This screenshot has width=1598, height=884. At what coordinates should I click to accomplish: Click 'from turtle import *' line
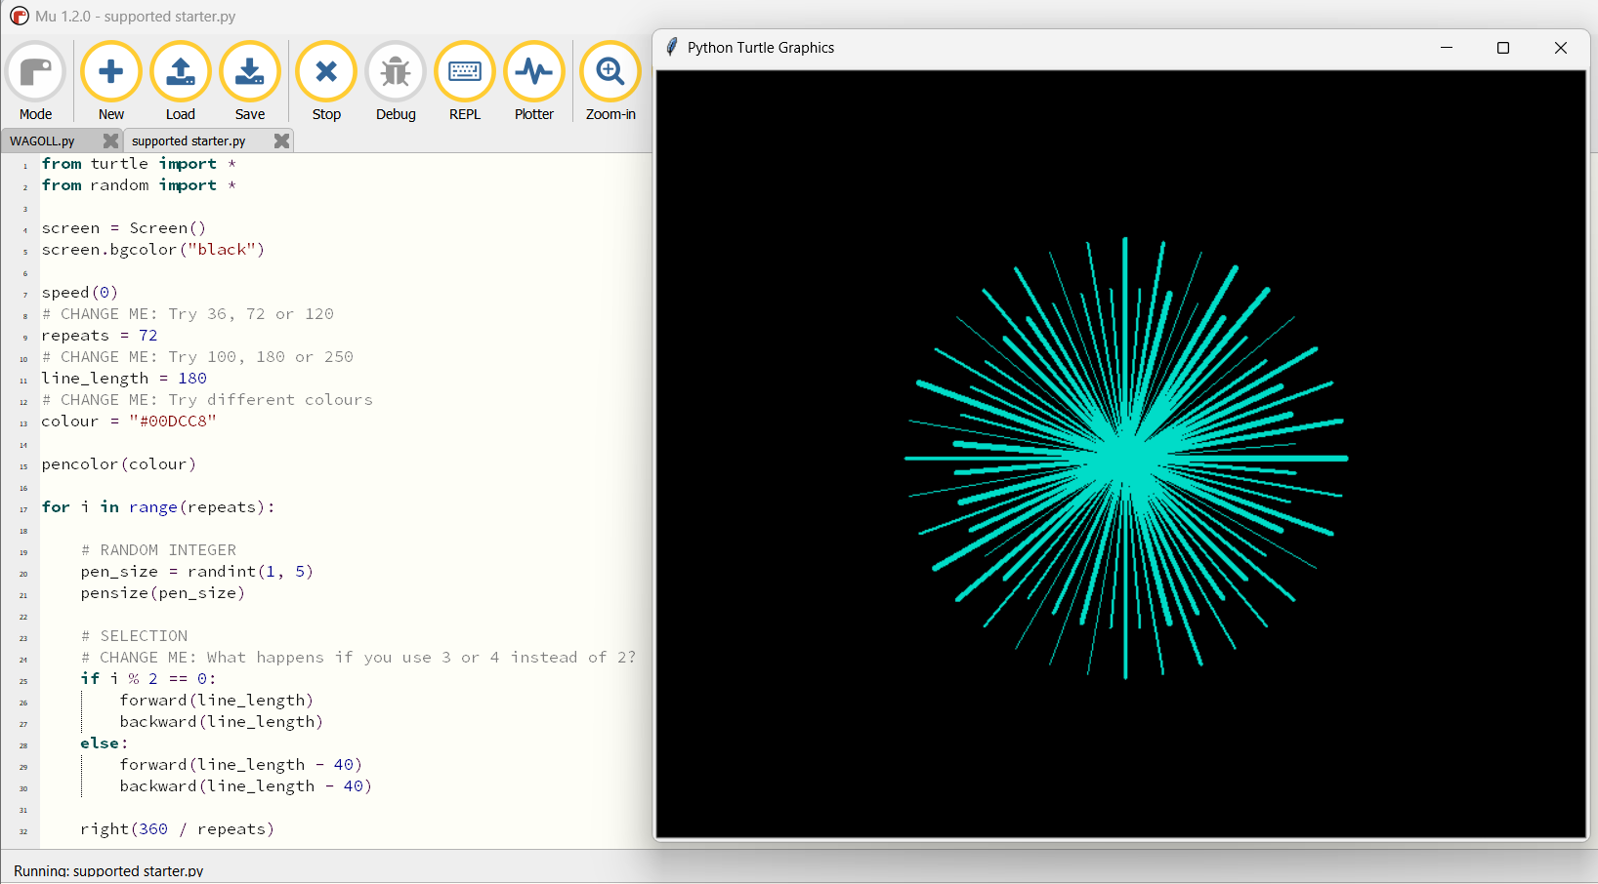click(x=139, y=164)
